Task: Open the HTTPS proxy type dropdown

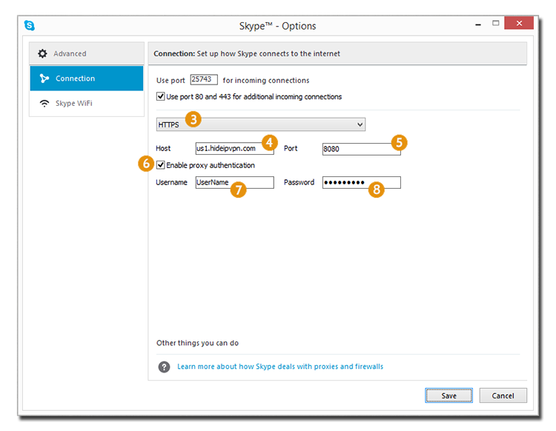Action: (x=261, y=124)
